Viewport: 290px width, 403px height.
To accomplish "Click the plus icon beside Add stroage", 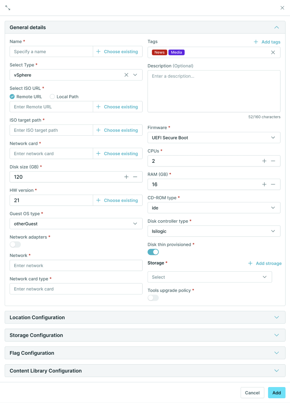I will pos(250,263).
